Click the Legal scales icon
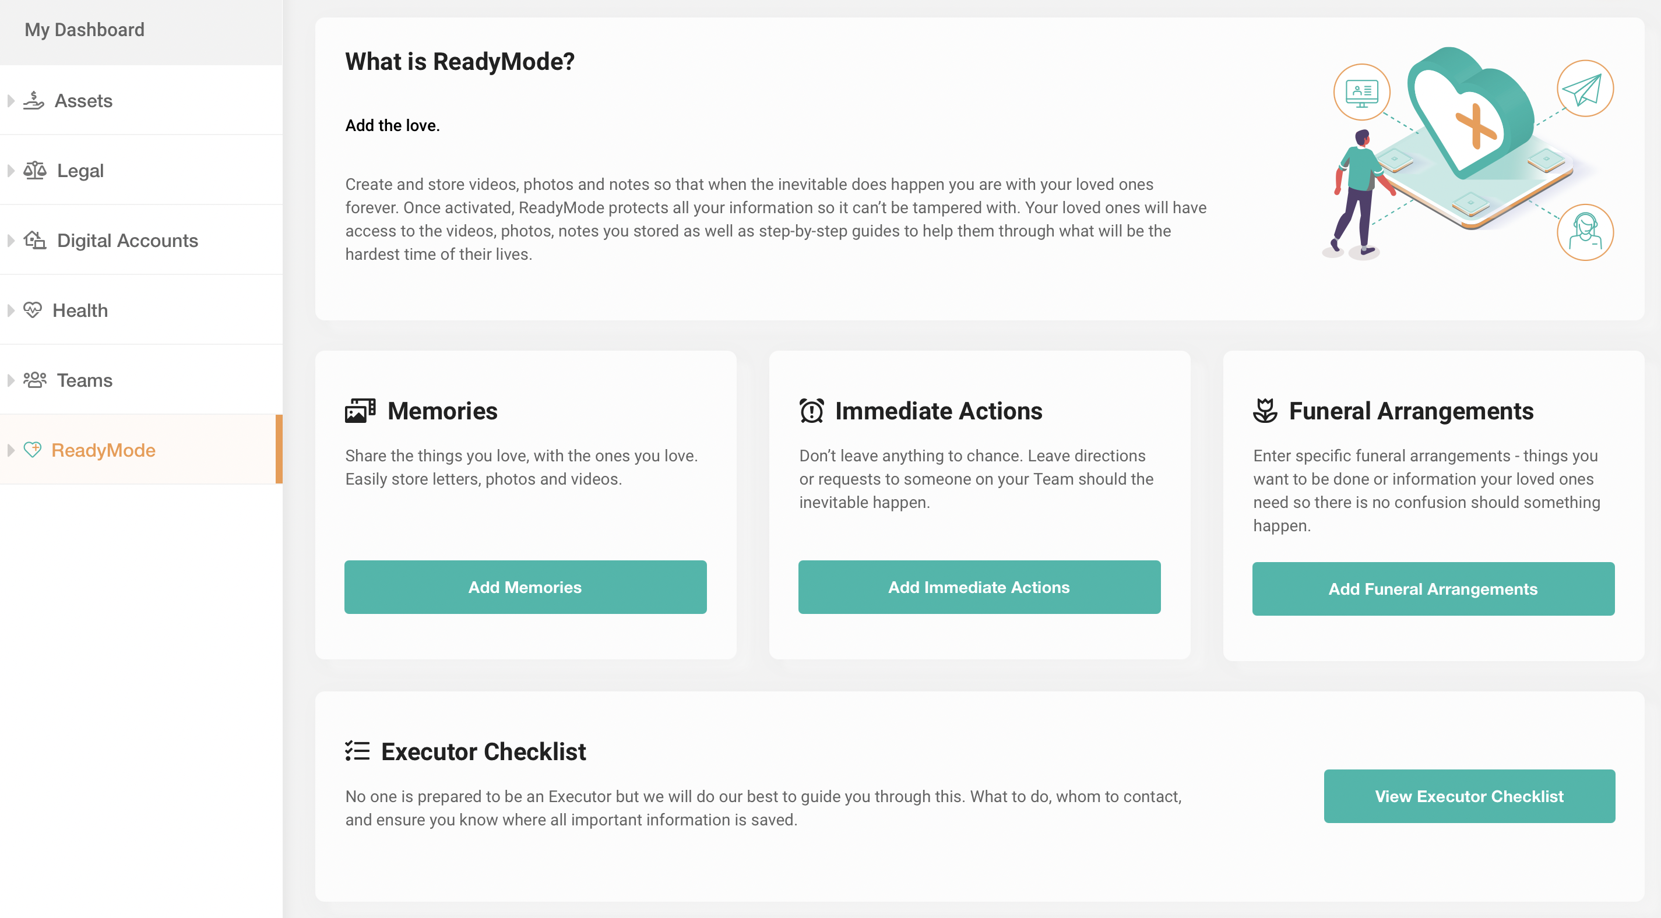This screenshot has width=1661, height=918. point(35,170)
